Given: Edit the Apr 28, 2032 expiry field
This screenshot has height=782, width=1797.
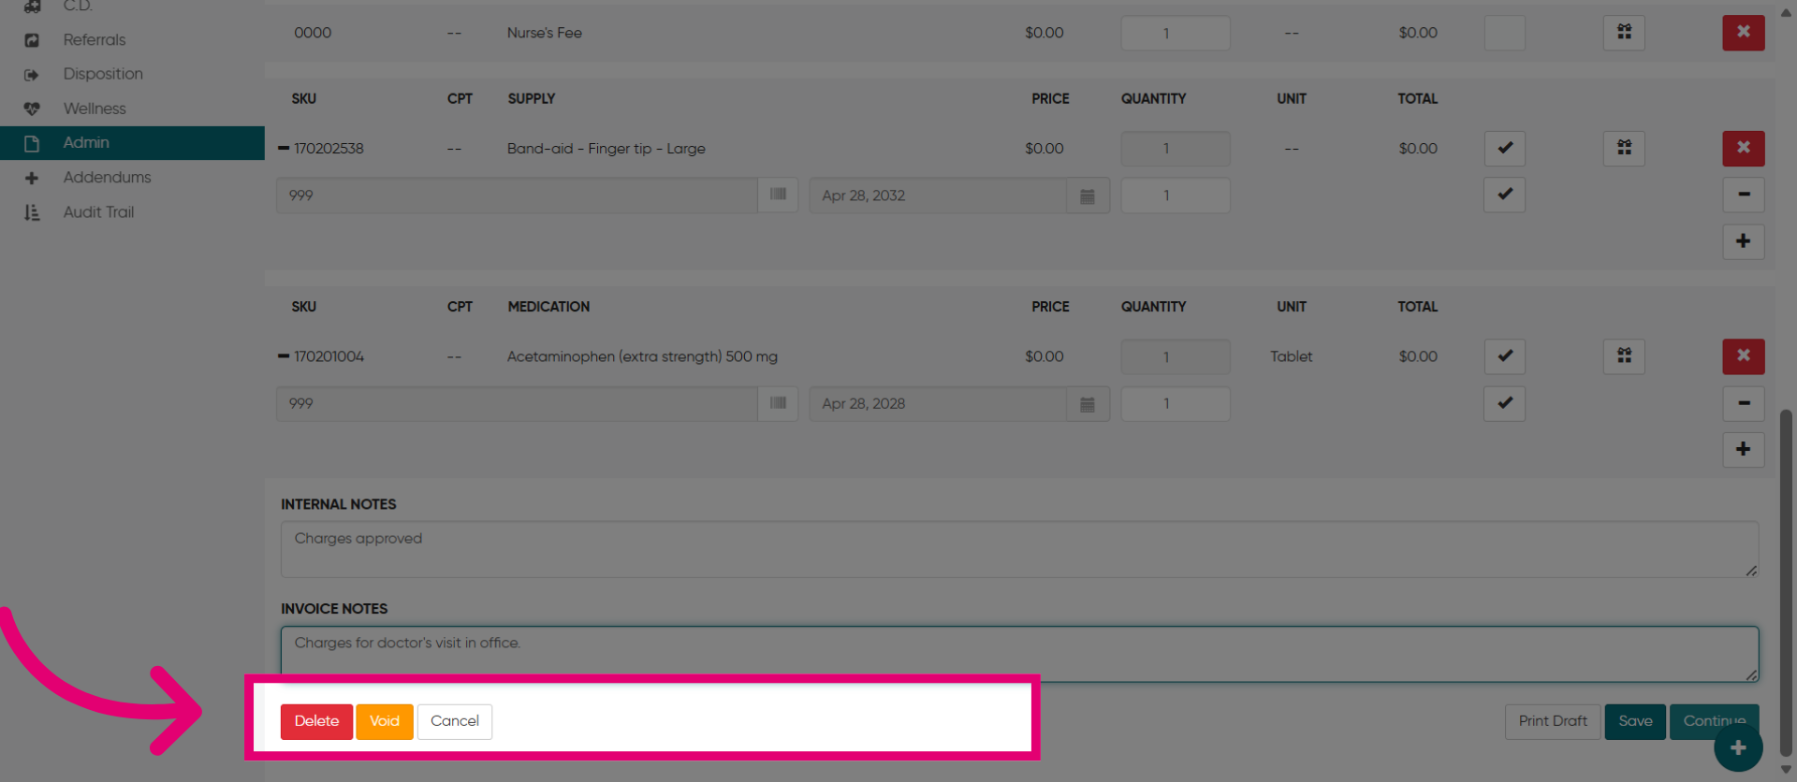Looking at the screenshot, I should (x=938, y=195).
